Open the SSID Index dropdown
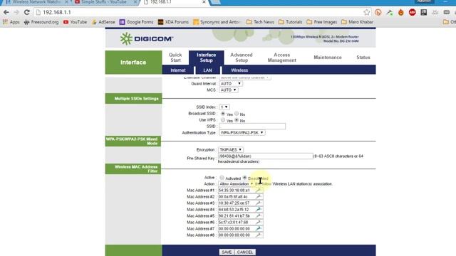The height and width of the screenshot is (256, 456). pos(224,107)
